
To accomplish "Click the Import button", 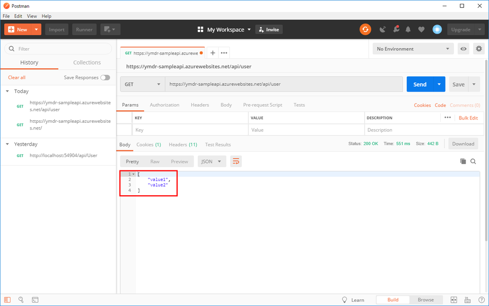I will [x=57, y=30].
